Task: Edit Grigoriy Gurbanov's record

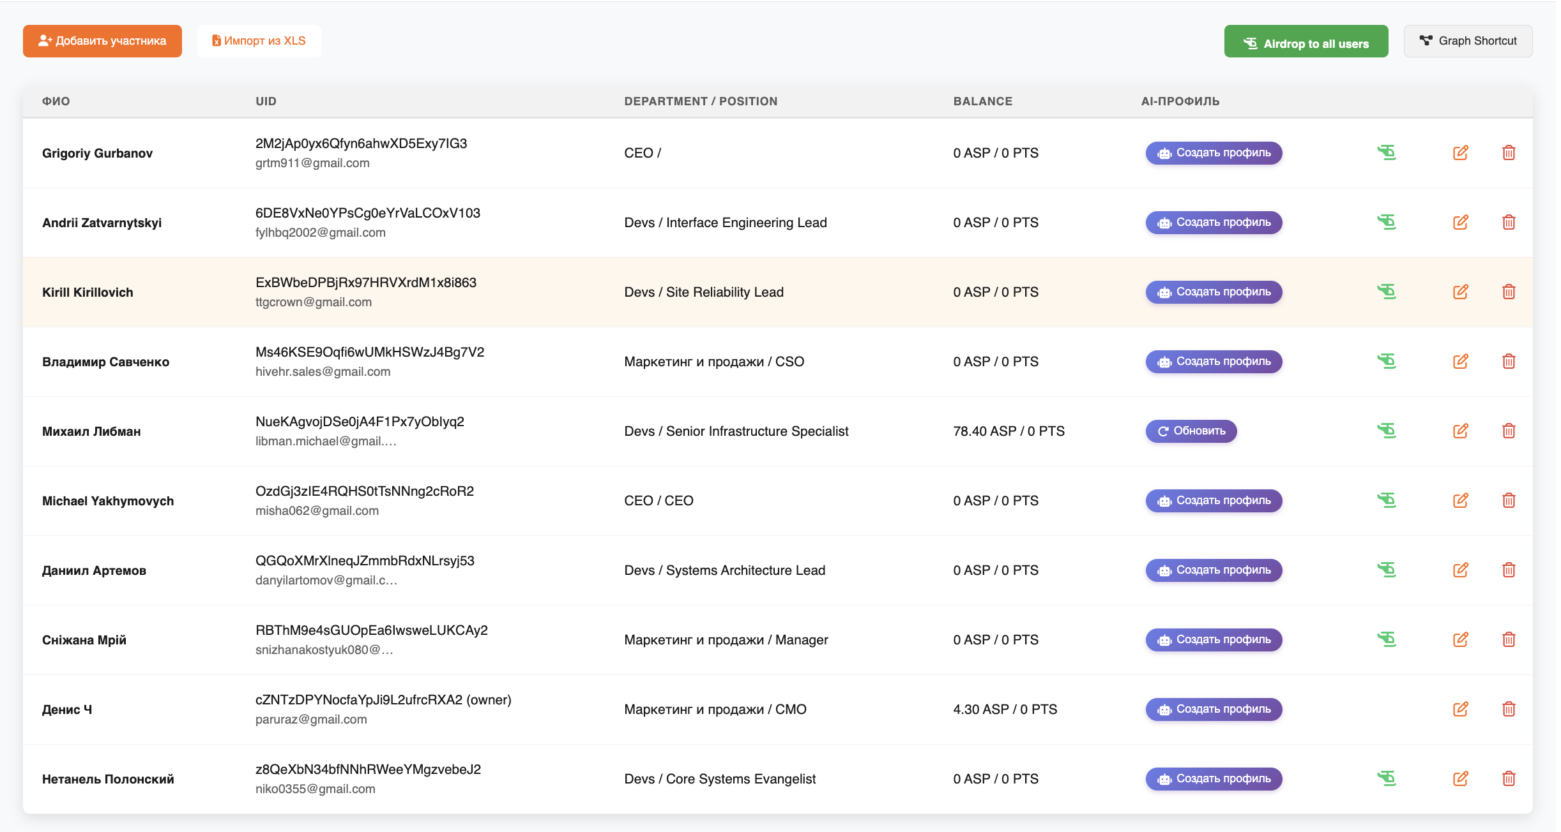Action: click(1461, 152)
